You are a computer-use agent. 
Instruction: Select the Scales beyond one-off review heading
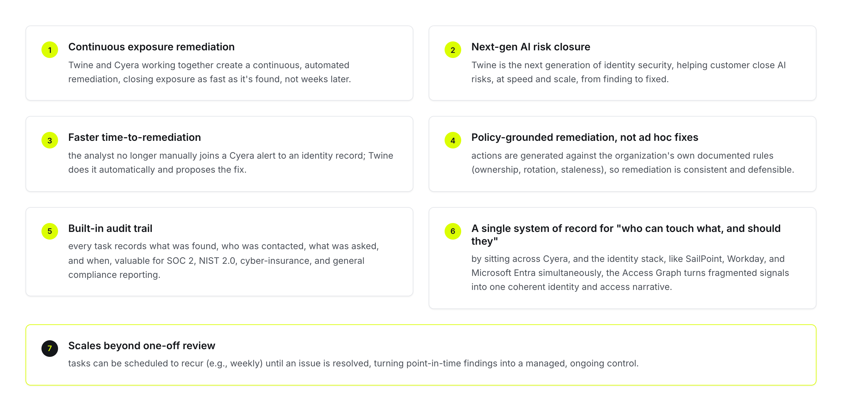(142, 345)
